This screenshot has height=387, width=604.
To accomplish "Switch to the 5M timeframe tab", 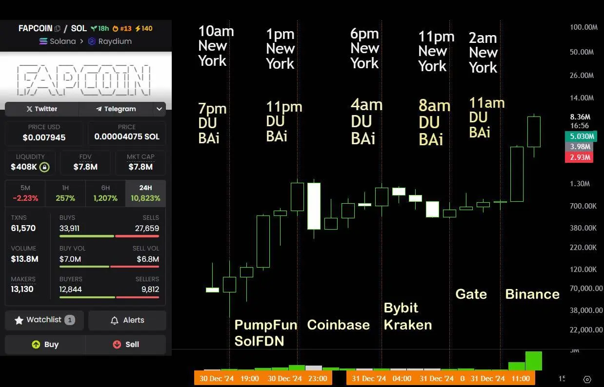I will 25,193.
